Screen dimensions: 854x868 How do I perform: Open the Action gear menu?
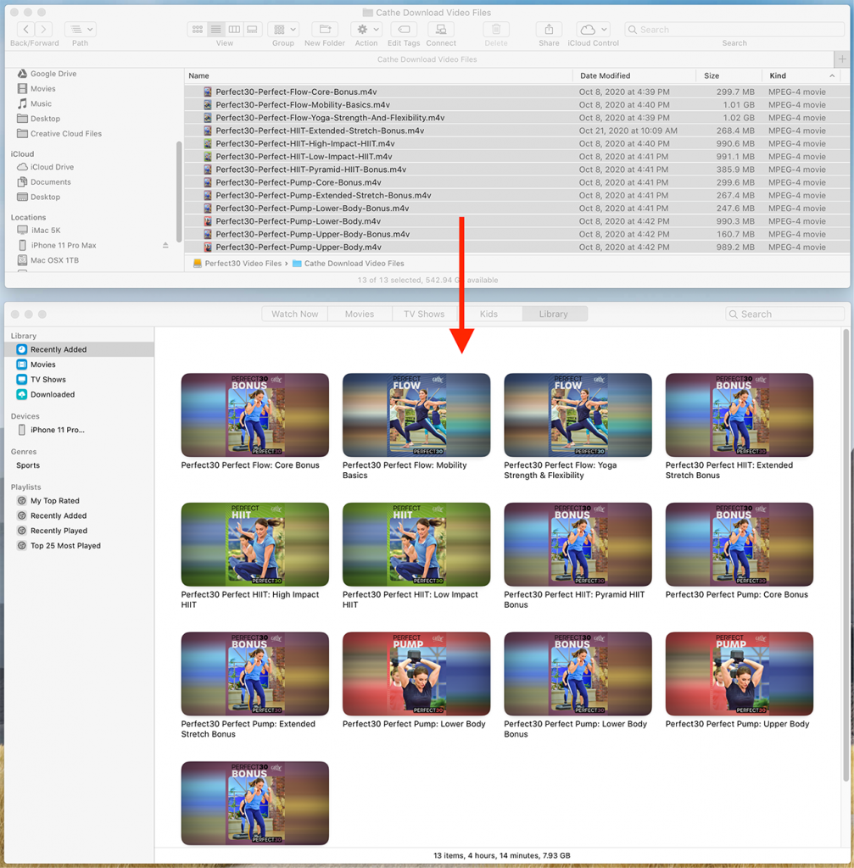click(x=366, y=29)
